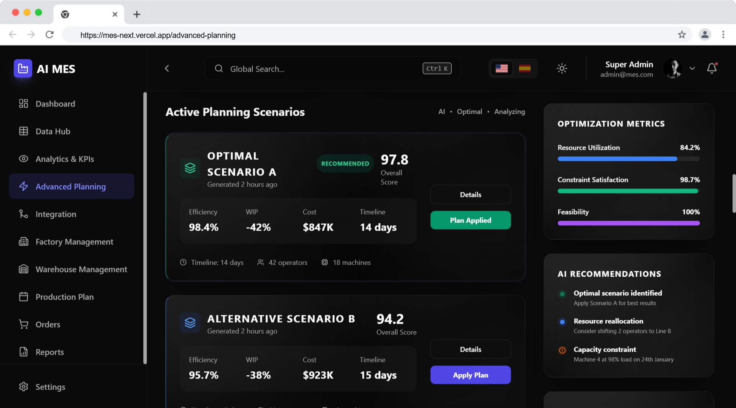Click the Data Hub table icon

coord(23,131)
